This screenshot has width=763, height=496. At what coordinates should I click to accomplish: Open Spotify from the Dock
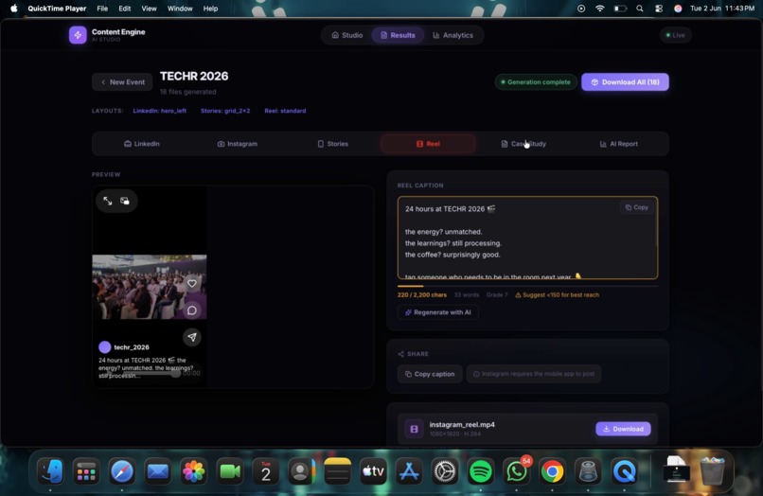click(481, 471)
